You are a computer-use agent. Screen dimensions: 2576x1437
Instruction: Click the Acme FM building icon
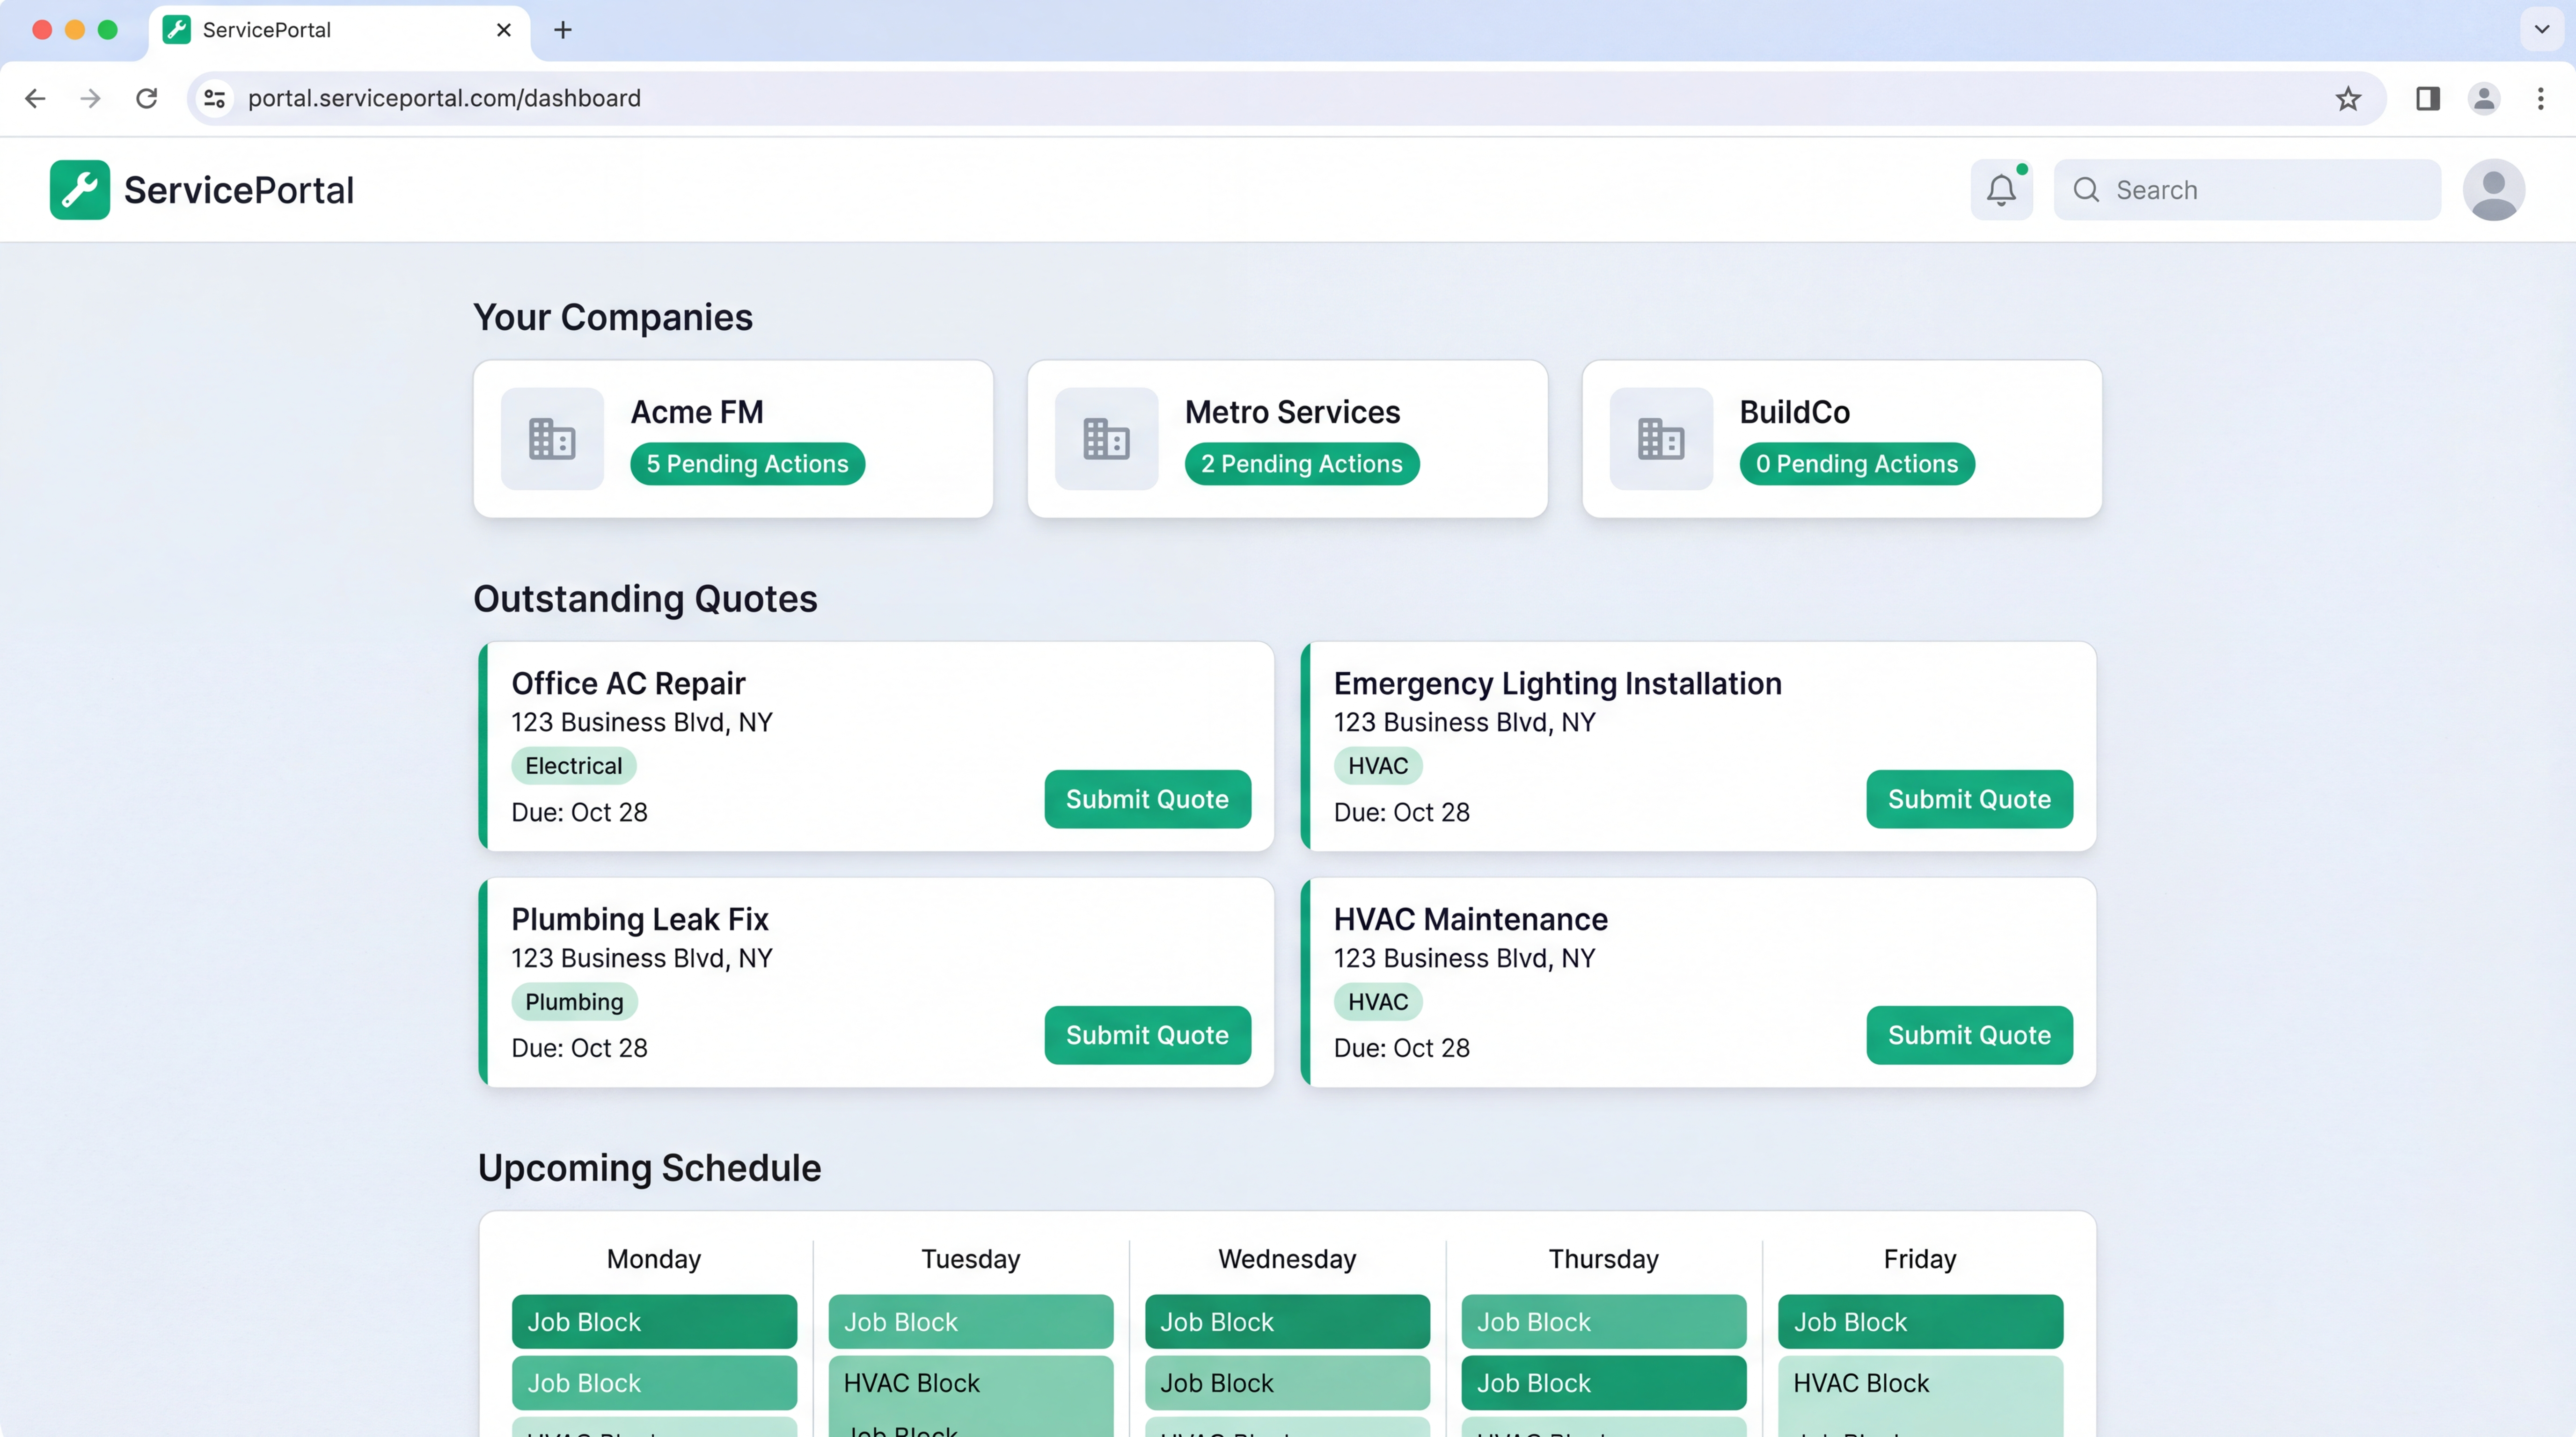(552, 439)
